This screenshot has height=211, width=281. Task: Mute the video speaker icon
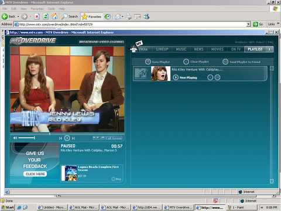point(15,138)
